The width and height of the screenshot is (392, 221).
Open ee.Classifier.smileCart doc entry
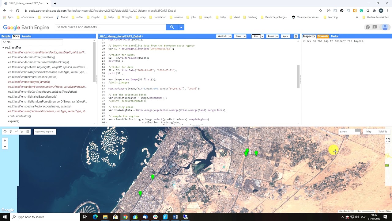pos(43,92)
